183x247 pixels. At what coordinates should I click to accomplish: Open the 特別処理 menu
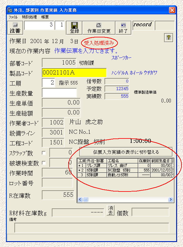[29, 17]
